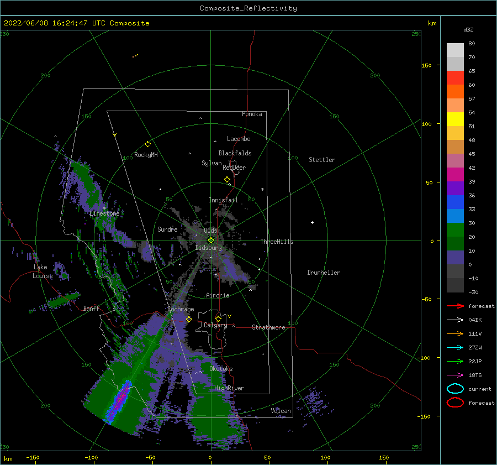Click the intense magenta echo core southwest
497x465 pixels.
[119, 401]
